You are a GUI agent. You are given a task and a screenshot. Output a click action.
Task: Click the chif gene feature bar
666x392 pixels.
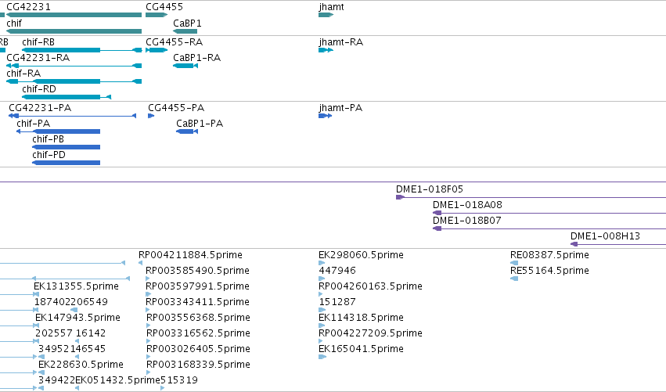pyautogui.click(x=74, y=31)
